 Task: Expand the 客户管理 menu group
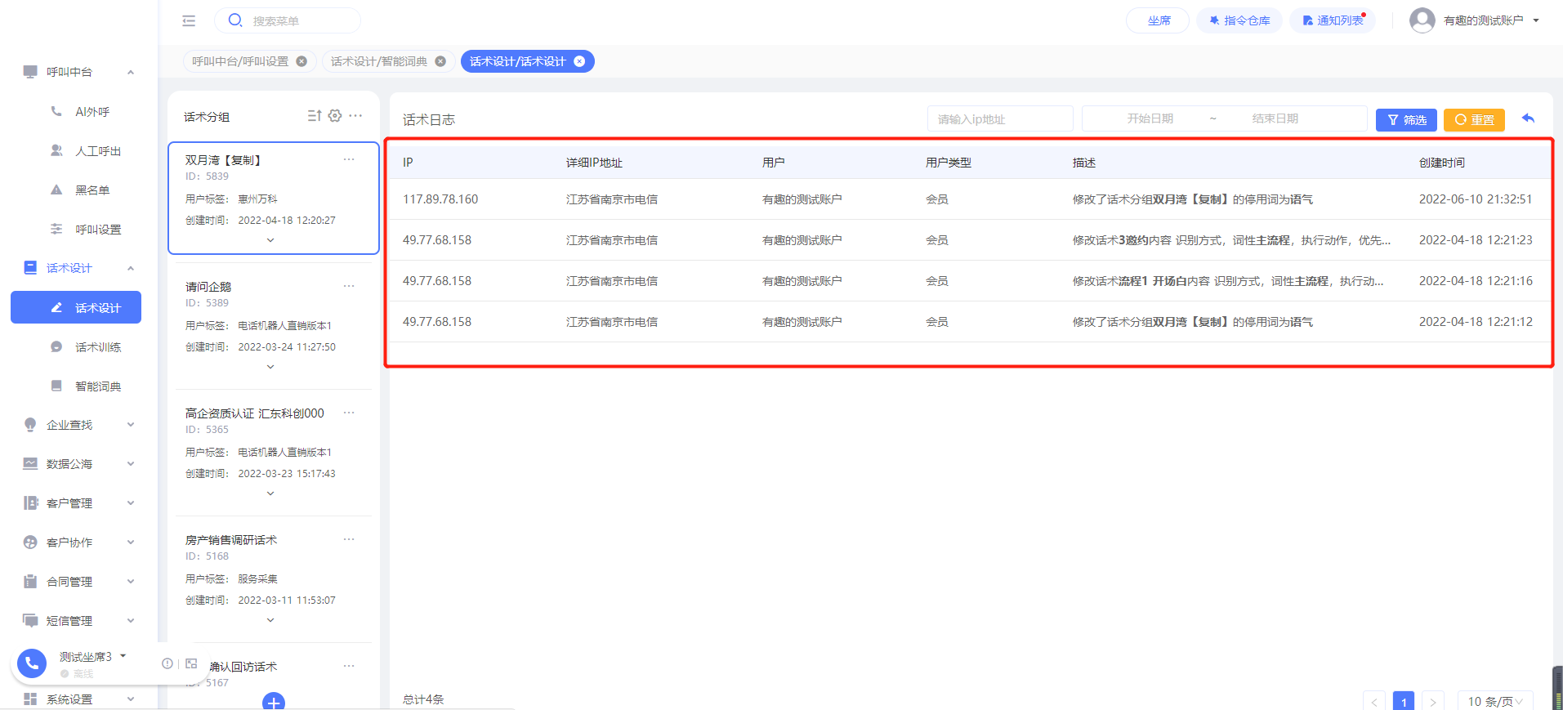point(131,503)
